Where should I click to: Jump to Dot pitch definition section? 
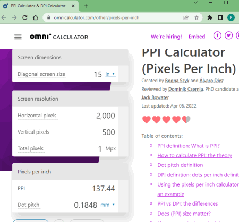pos(180,165)
